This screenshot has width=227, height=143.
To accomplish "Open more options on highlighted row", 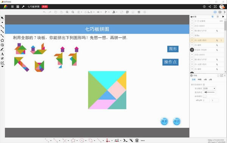I will (x=221, y=40).
